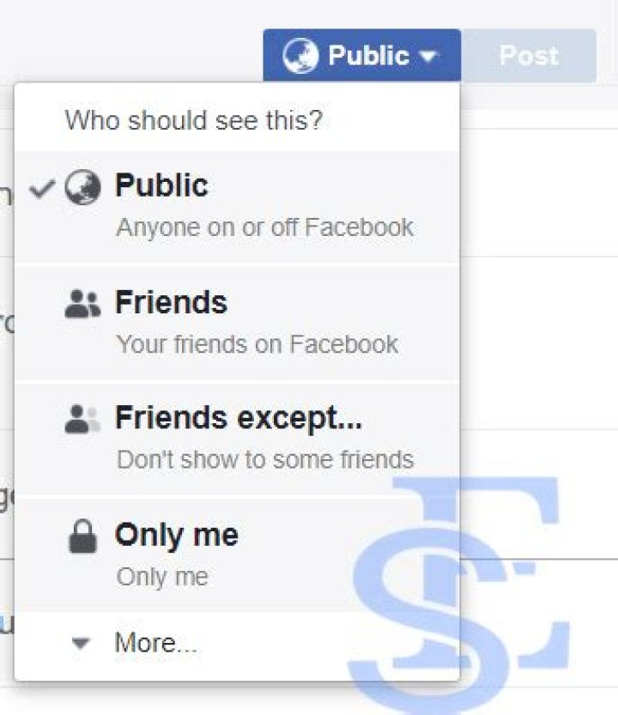This screenshot has height=715, width=618.
Task: Click 'Don't show to some friends' text
Action: pyautogui.click(x=265, y=459)
